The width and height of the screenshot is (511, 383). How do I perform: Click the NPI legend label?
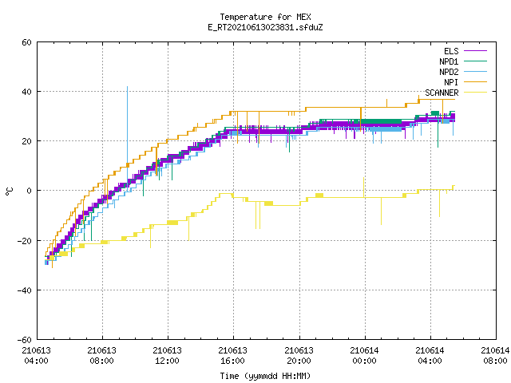coord(451,82)
